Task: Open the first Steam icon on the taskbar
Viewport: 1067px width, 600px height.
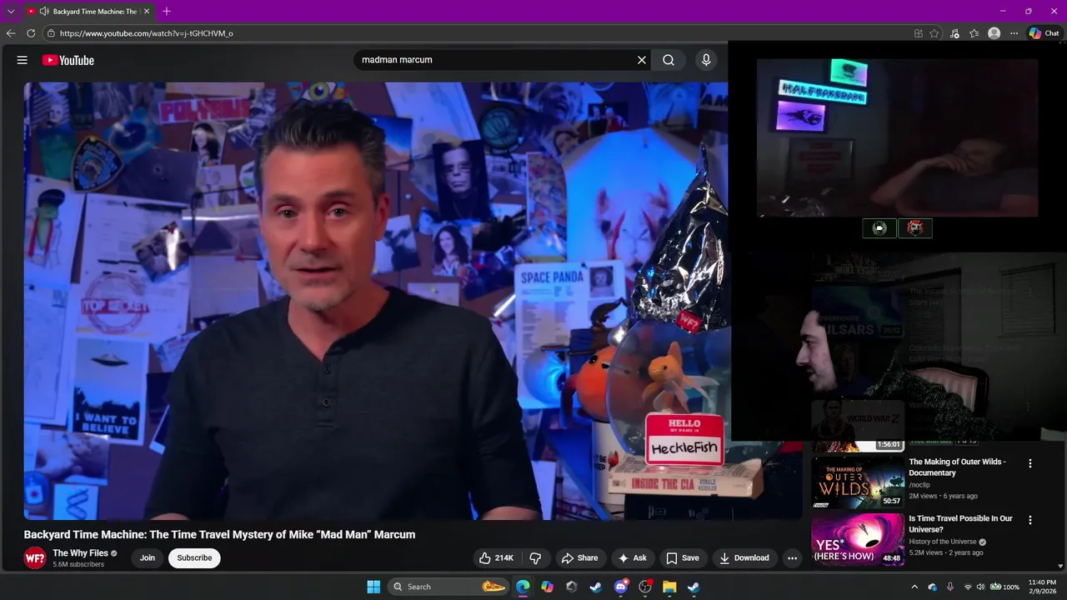Action: pos(596,587)
